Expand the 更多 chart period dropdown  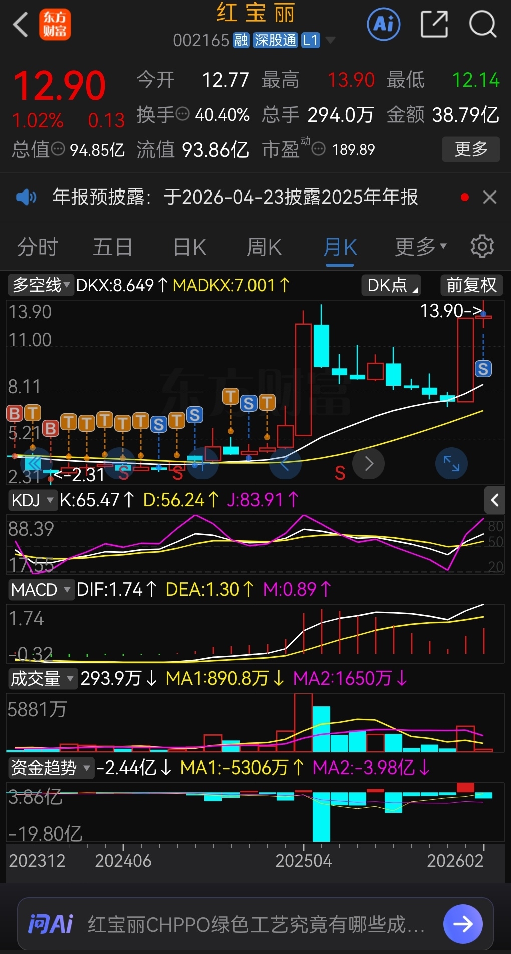420,247
